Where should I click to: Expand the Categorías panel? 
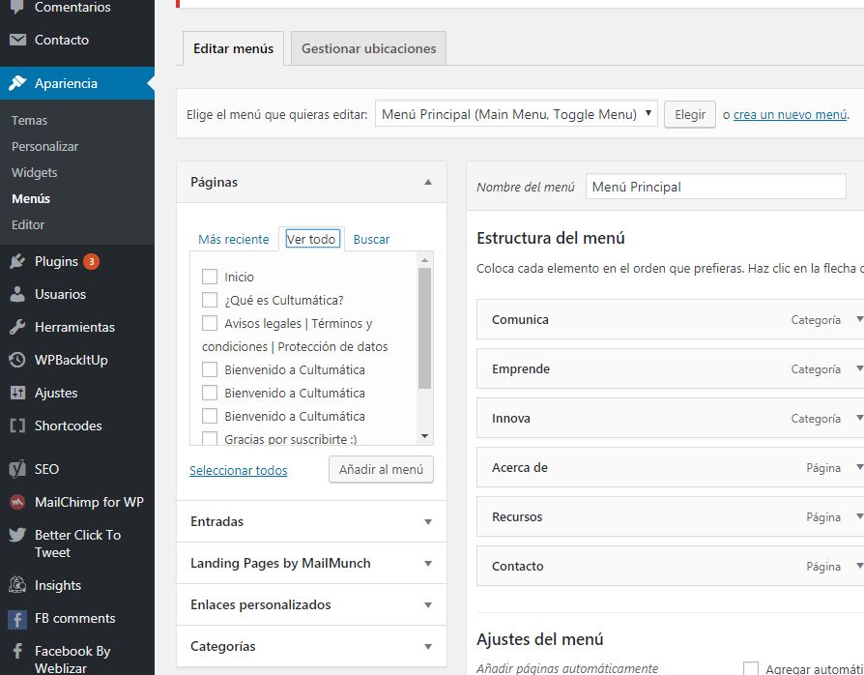(311, 646)
